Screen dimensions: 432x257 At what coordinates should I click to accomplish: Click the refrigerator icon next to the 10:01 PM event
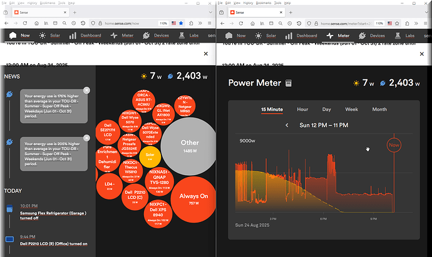click(x=9, y=208)
